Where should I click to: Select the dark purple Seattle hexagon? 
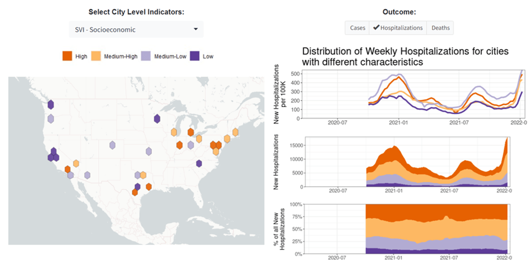51,104
